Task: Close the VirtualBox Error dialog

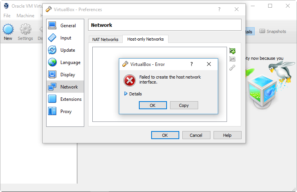Action: pos(209,64)
